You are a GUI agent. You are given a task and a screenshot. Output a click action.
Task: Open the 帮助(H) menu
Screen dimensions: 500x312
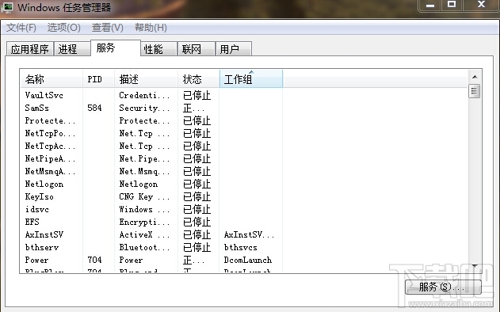[151, 28]
